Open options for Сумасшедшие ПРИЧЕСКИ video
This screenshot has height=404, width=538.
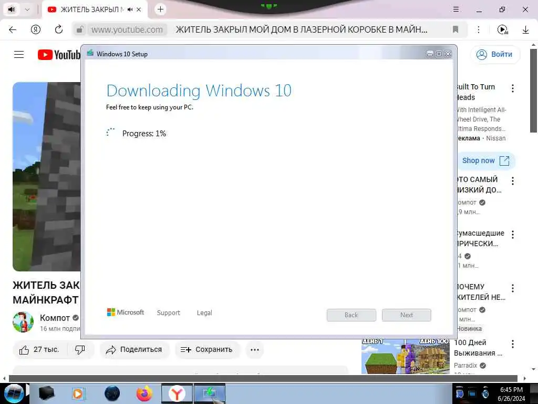[x=513, y=235]
